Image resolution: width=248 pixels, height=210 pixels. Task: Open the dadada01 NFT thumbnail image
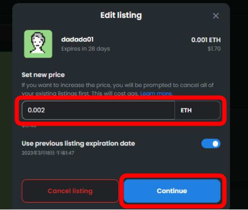[38, 44]
